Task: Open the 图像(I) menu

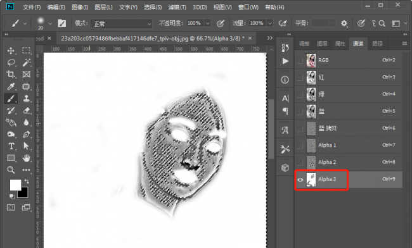Action: click(x=80, y=8)
